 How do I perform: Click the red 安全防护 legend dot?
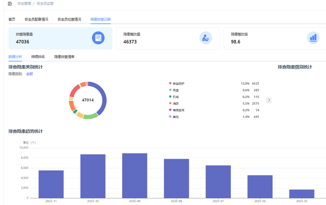click(170, 83)
